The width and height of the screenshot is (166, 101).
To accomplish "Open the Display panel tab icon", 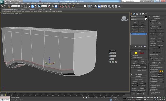I will 143,14.
